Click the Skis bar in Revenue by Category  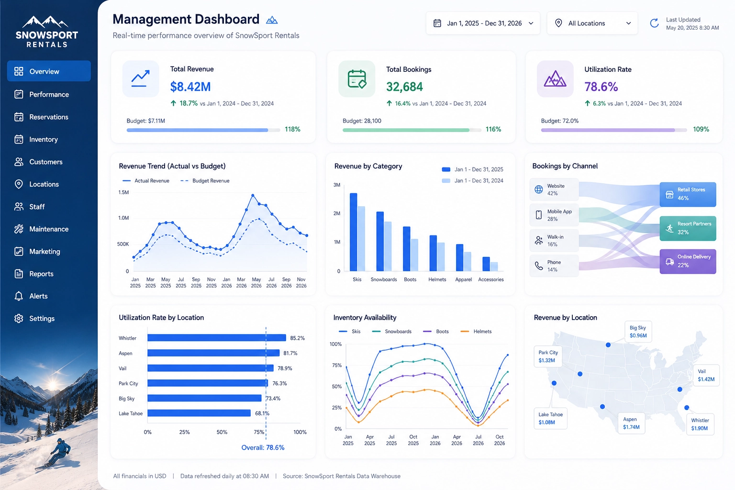[x=354, y=232]
